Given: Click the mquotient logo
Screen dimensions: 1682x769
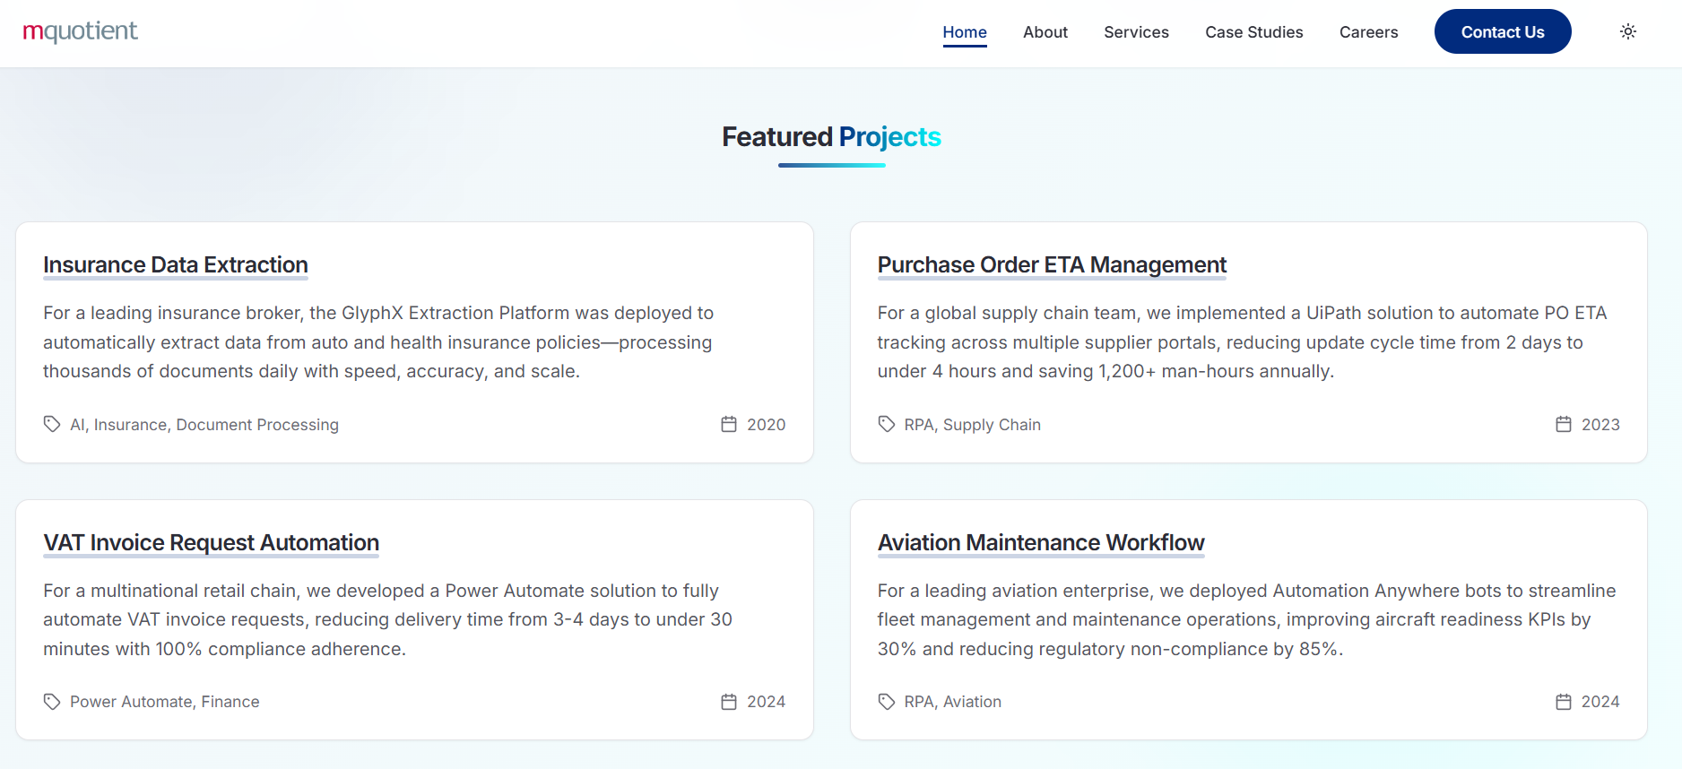Looking at the screenshot, I should click(x=80, y=31).
